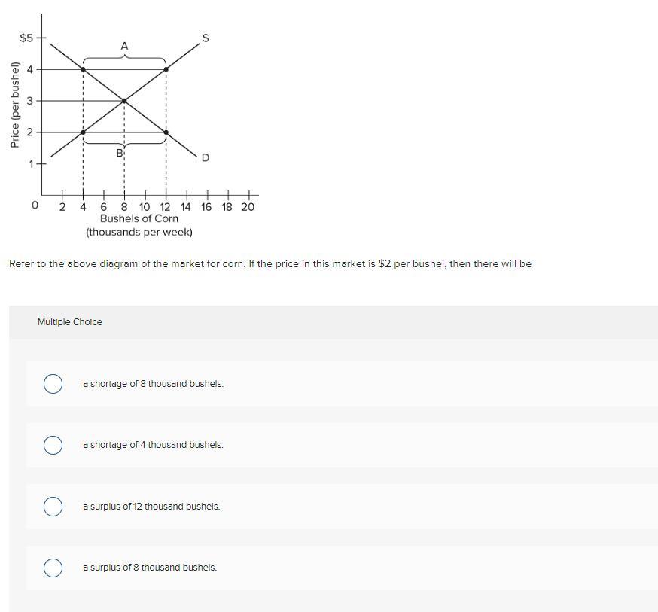Click the 'Price (per bushel)' axis title
Image resolution: width=658 pixels, height=612 pixels.
(14, 105)
